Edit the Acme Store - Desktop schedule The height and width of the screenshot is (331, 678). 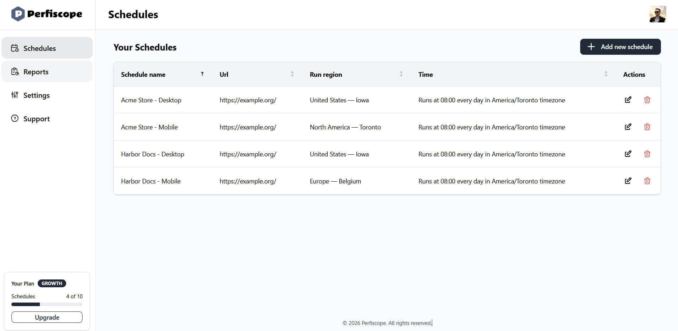pyautogui.click(x=628, y=100)
